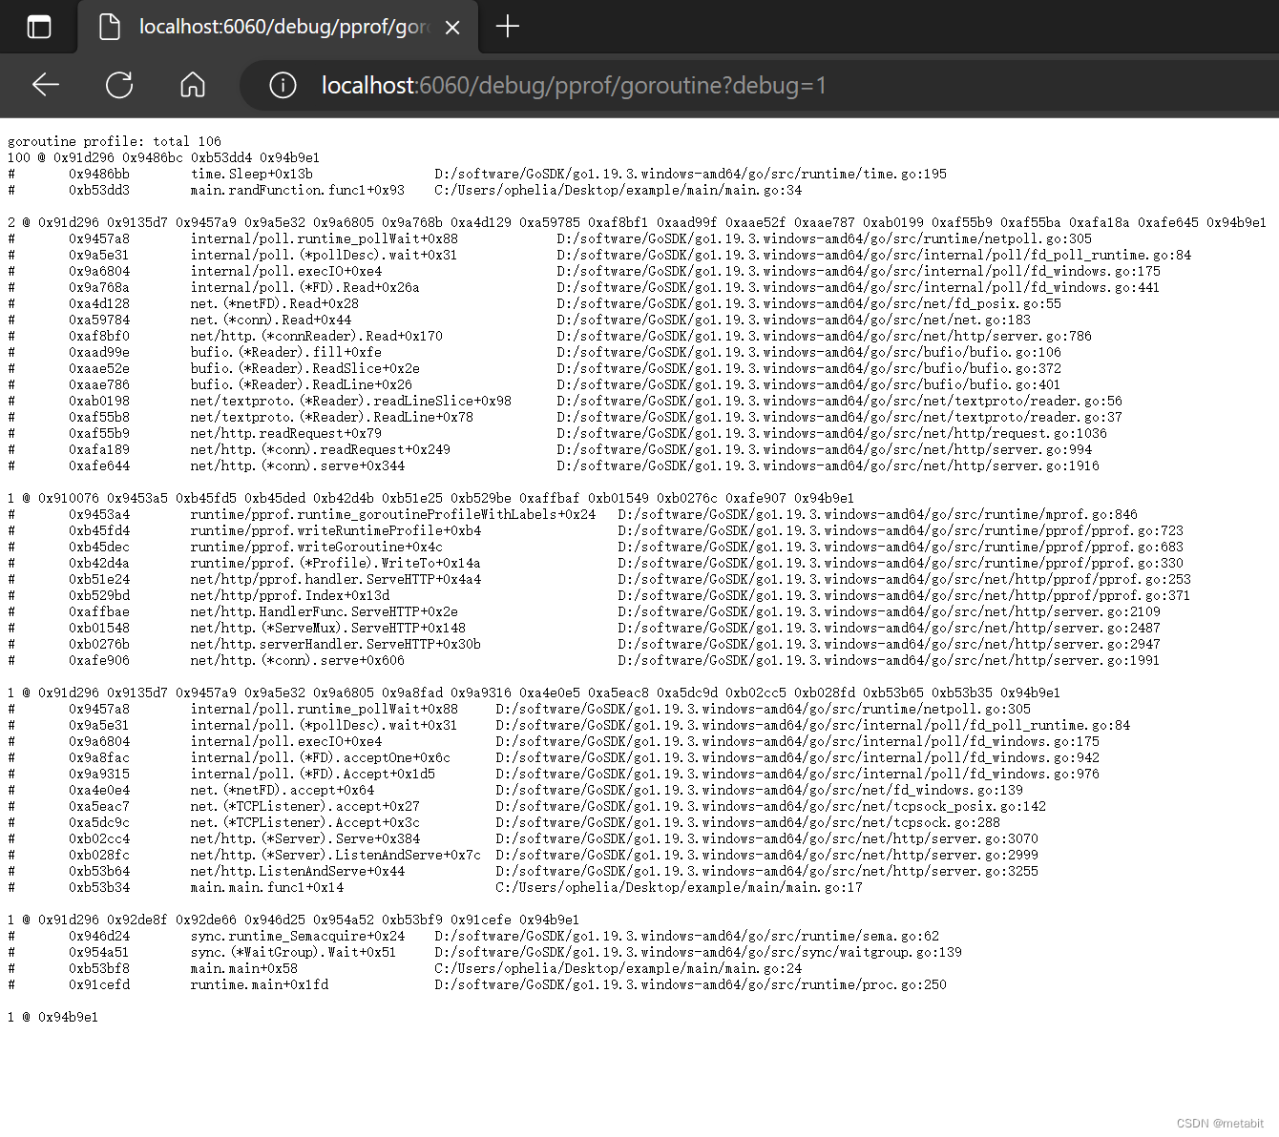The image size is (1279, 1137).
Task: Click the address '0x9486bb' in first block
Action: [x=98, y=174]
